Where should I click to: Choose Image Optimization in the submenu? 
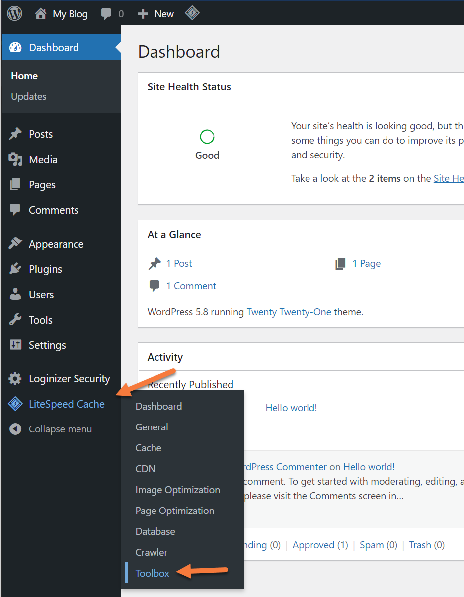coord(177,490)
